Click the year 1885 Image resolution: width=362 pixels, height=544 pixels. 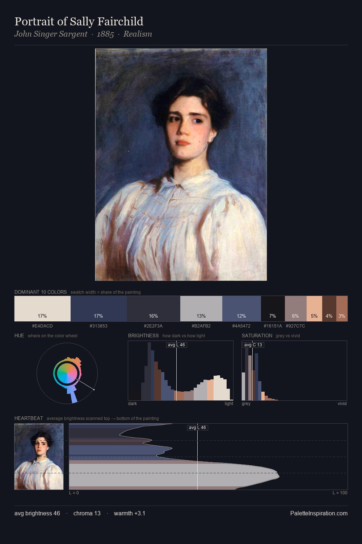coord(105,34)
